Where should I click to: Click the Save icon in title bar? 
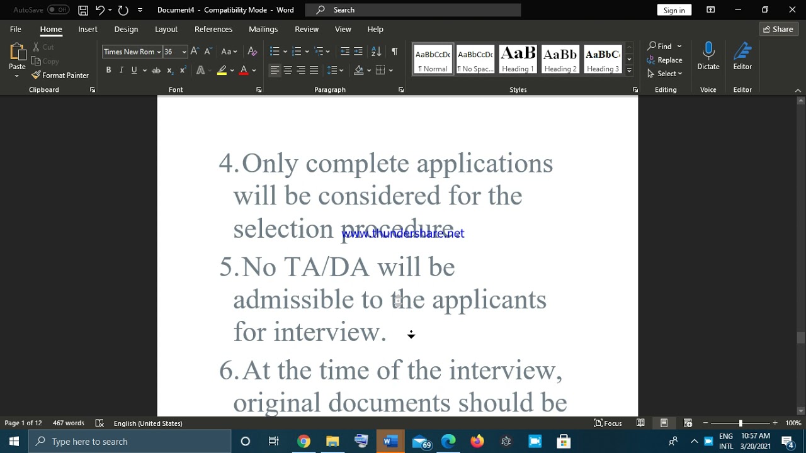tap(83, 10)
